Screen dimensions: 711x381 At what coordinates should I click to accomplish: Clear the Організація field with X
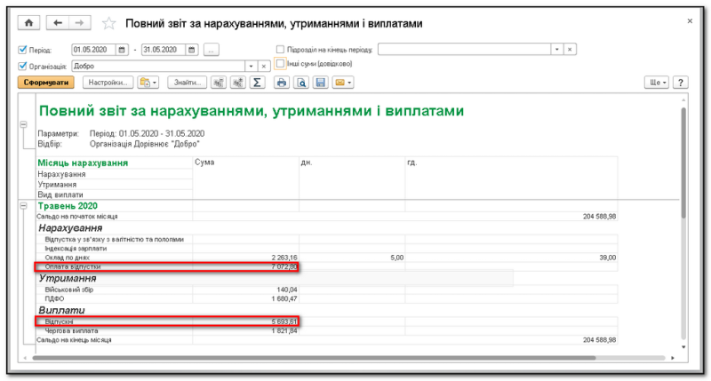click(x=263, y=66)
